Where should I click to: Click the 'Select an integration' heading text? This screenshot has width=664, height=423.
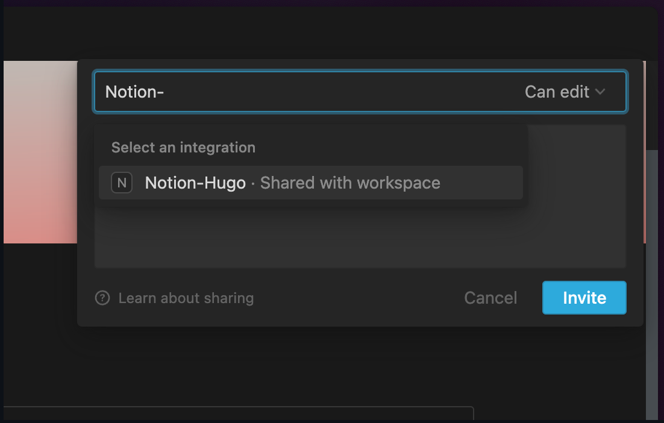[x=183, y=148]
